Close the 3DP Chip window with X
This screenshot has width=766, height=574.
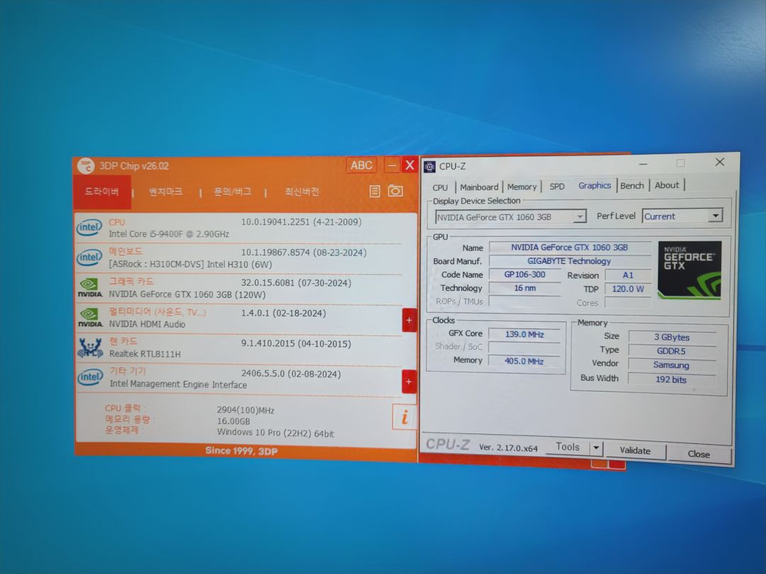tap(409, 165)
